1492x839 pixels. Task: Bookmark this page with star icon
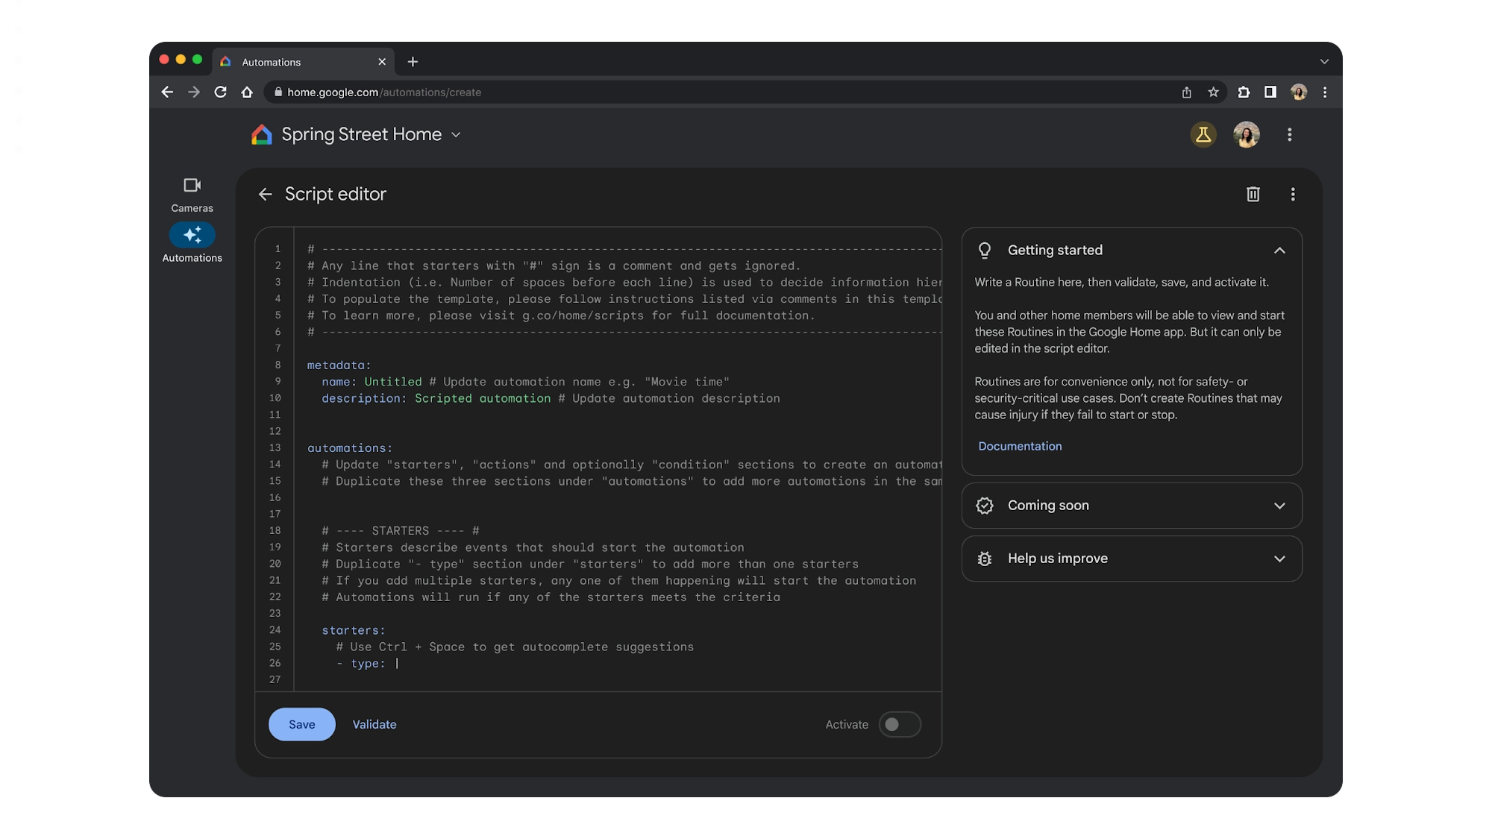click(1213, 92)
